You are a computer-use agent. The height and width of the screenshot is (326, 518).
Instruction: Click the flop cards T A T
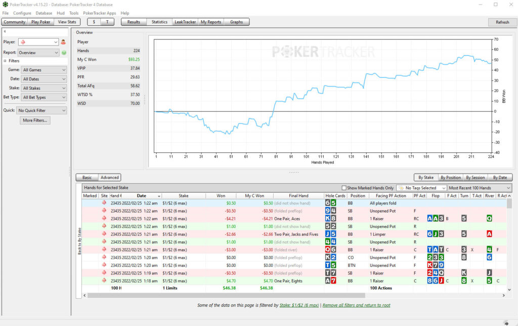(436, 250)
